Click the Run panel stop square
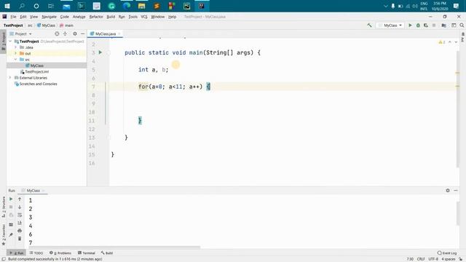 coord(11,207)
